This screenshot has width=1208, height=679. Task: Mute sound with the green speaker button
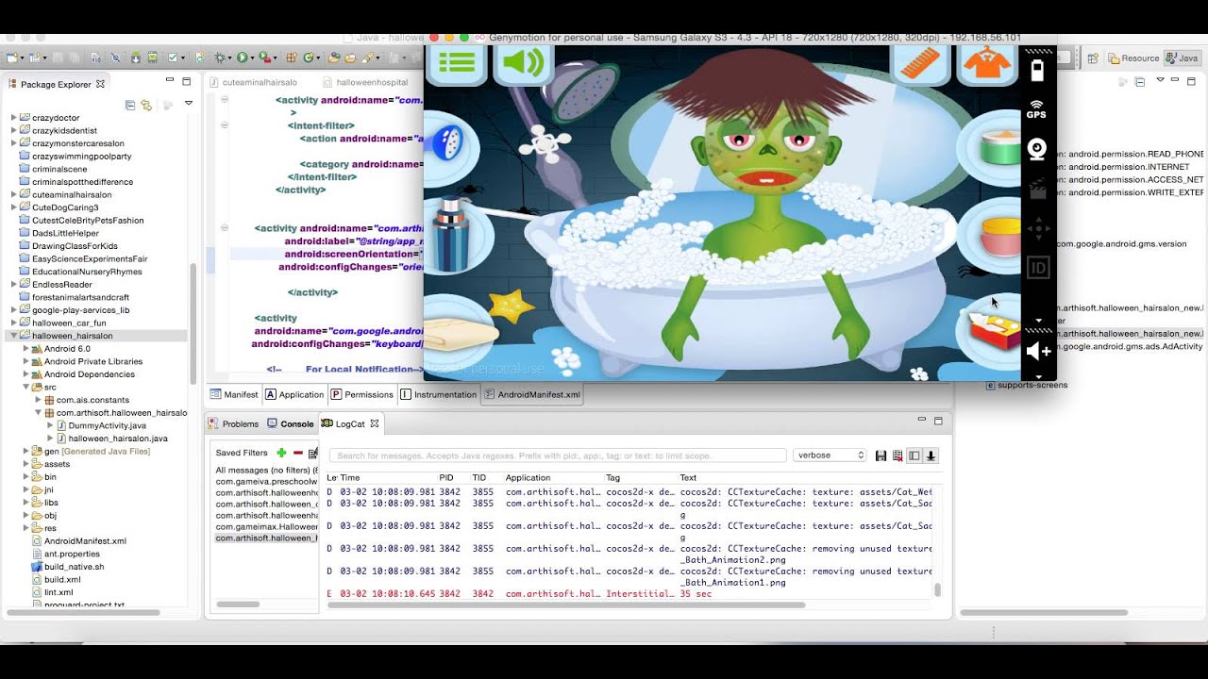523,63
